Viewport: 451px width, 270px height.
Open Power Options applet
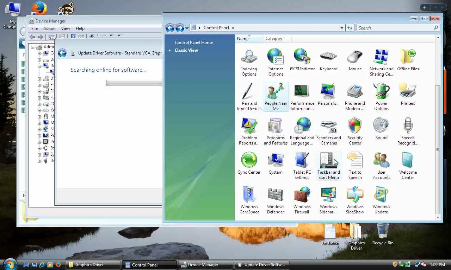coord(381,97)
